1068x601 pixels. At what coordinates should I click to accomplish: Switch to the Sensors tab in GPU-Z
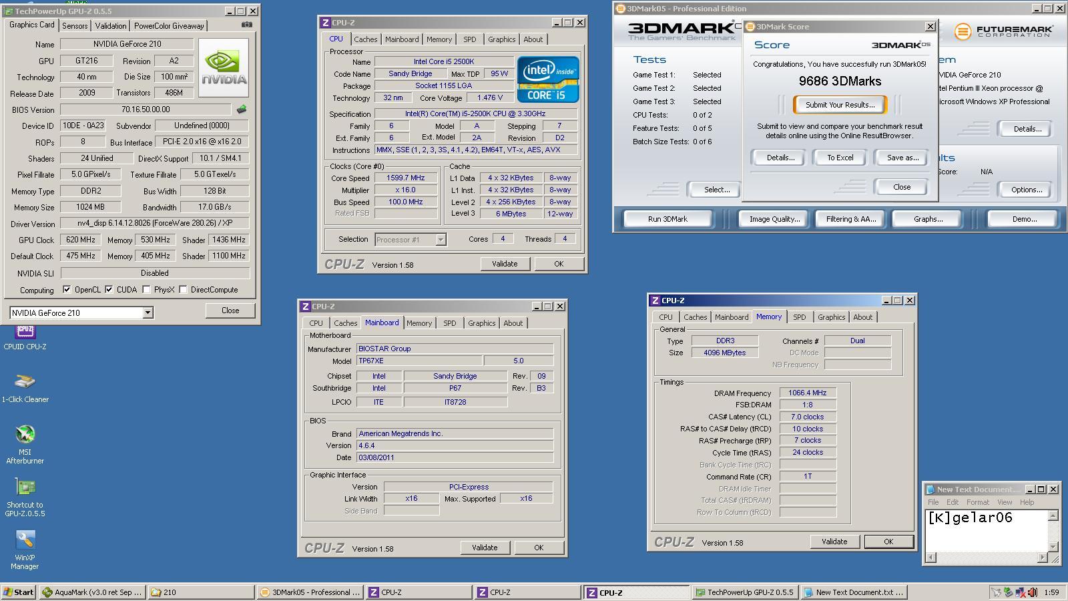(x=75, y=25)
